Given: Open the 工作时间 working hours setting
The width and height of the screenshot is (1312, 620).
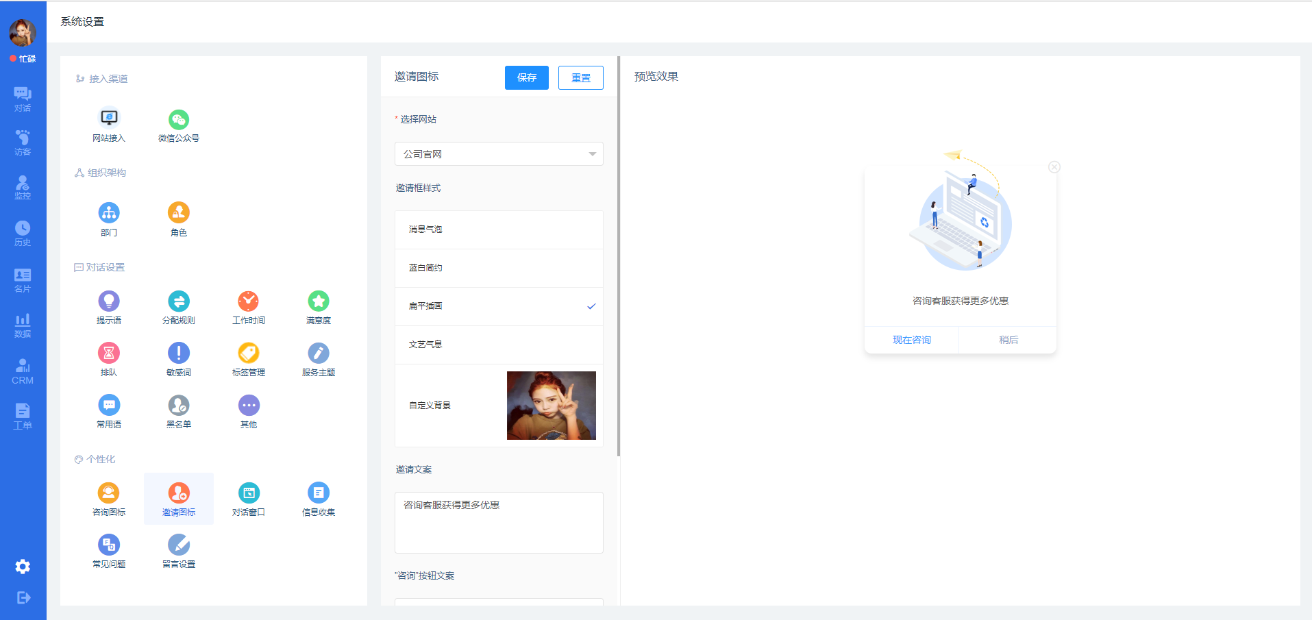Looking at the screenshot, I should [x=249, y=308].
